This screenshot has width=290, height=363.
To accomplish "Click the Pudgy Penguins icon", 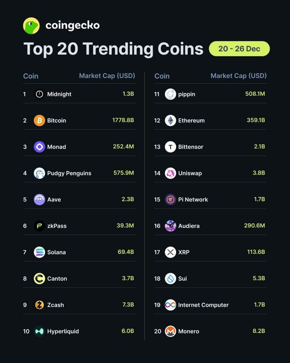I will [x=39, y=173].
